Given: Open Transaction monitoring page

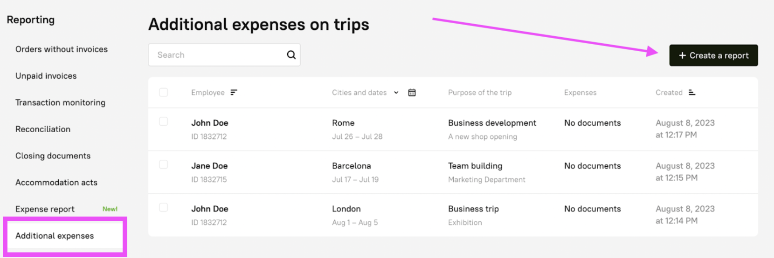Looking at the screenshot, I should tap(60, 102).
